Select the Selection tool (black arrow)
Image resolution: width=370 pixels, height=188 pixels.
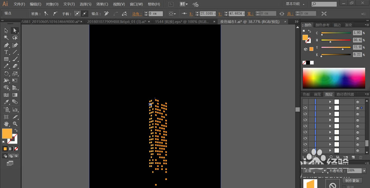6,30
